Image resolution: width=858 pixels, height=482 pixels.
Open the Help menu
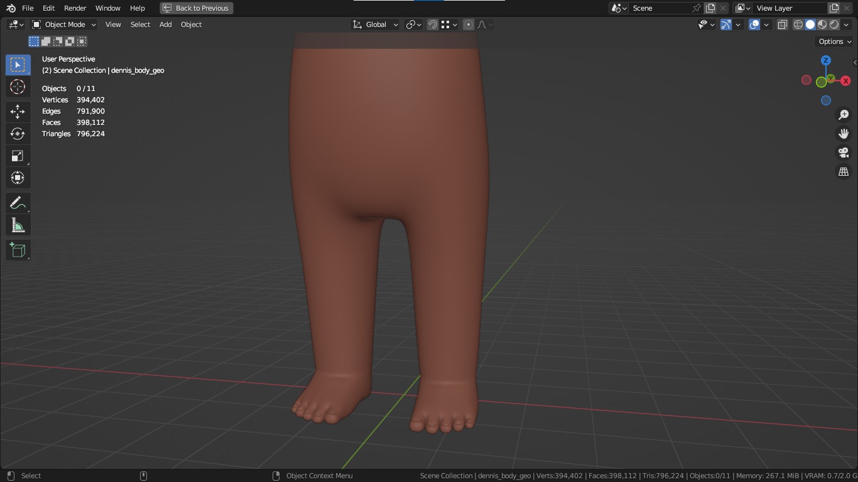(x=137, y=8)
